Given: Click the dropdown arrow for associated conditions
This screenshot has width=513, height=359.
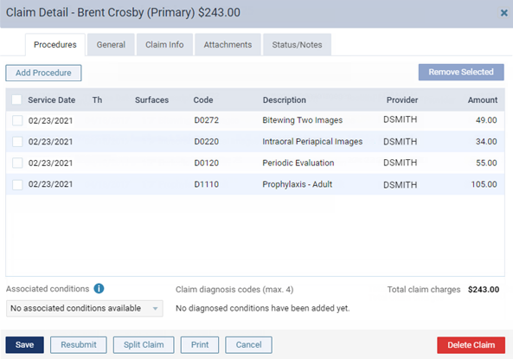Looking at the screenshot, I should click(x=155, y=309).
